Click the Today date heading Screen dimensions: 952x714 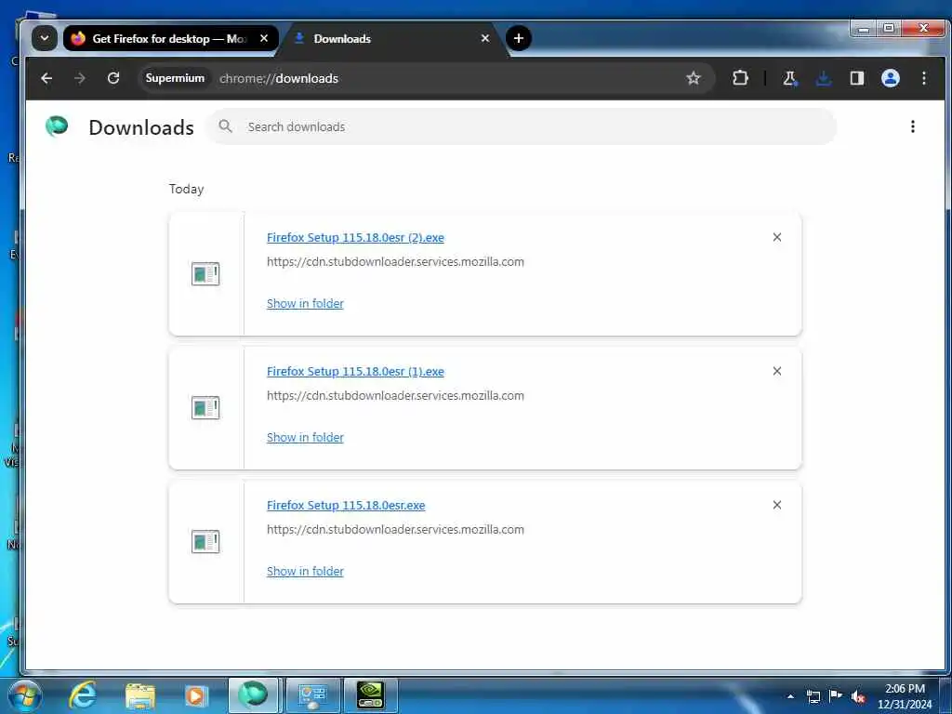pyautogui.click(x=186, y=189)
